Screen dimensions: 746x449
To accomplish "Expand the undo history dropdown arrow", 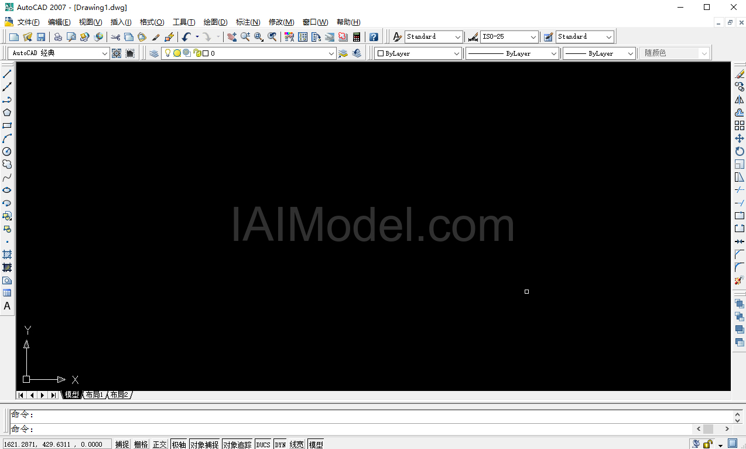I will [x=197, y=37].
